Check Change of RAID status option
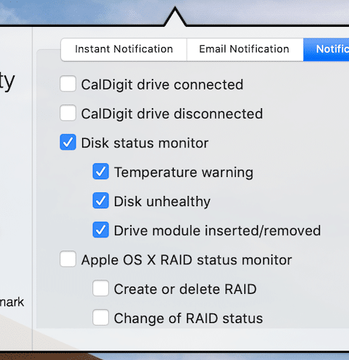The height and width of the screenshot is (360, 349). pyautogui.click(x=100, y=317)
